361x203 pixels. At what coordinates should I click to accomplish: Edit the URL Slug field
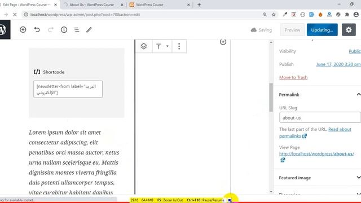[x=320, y=117]
